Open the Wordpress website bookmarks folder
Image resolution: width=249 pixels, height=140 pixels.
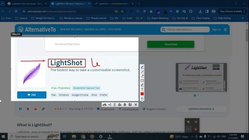71,18
